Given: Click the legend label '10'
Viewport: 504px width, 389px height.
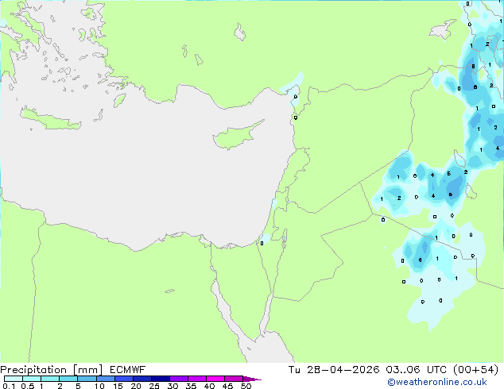Looking at the screenshot, I should coord(99,386).
